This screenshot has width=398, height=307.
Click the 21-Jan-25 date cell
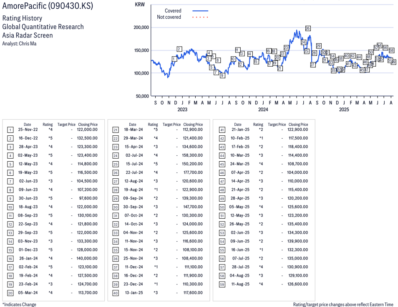[240, 130]
